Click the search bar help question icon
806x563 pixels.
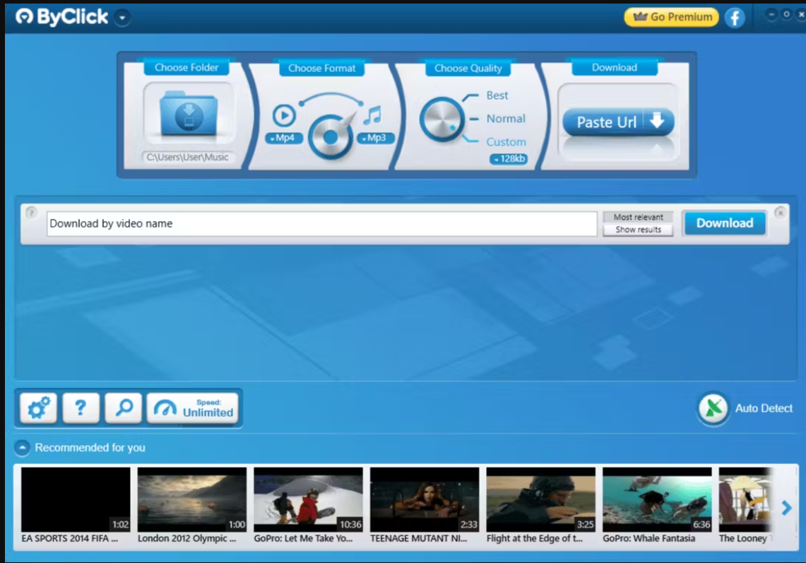pos(31,213)
